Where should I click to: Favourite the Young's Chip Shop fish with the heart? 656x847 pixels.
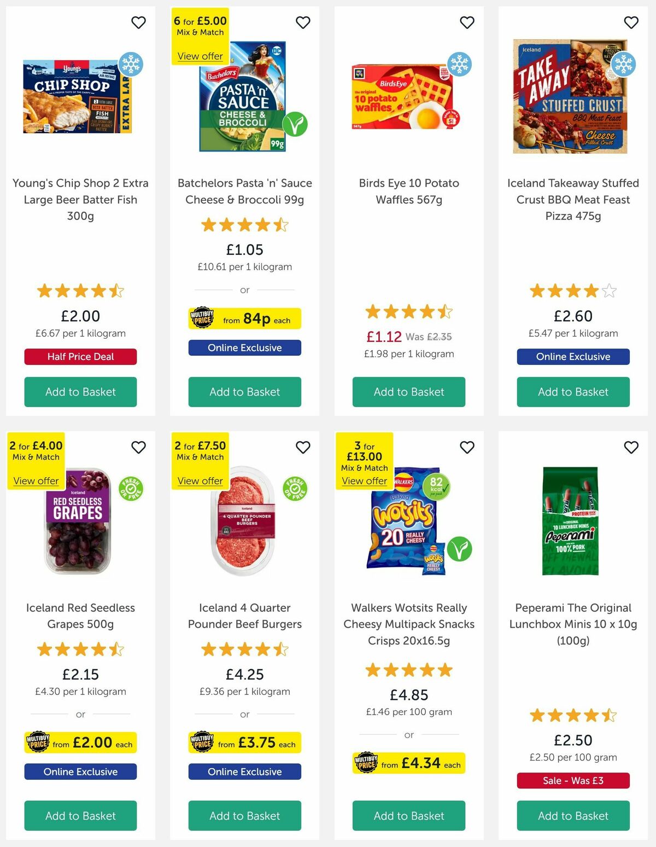point(138,22)
